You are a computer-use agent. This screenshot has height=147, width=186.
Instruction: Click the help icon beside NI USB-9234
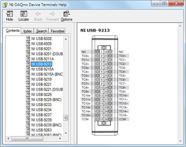28,110
